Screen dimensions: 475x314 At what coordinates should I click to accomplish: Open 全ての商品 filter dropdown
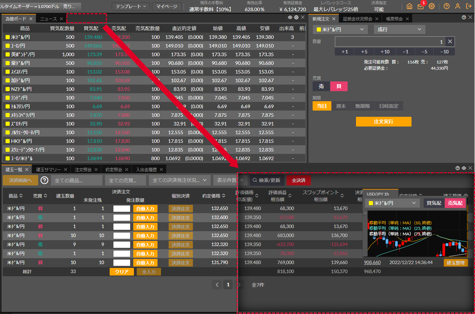[x=77, y=180]
